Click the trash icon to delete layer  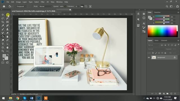(175, 93)
